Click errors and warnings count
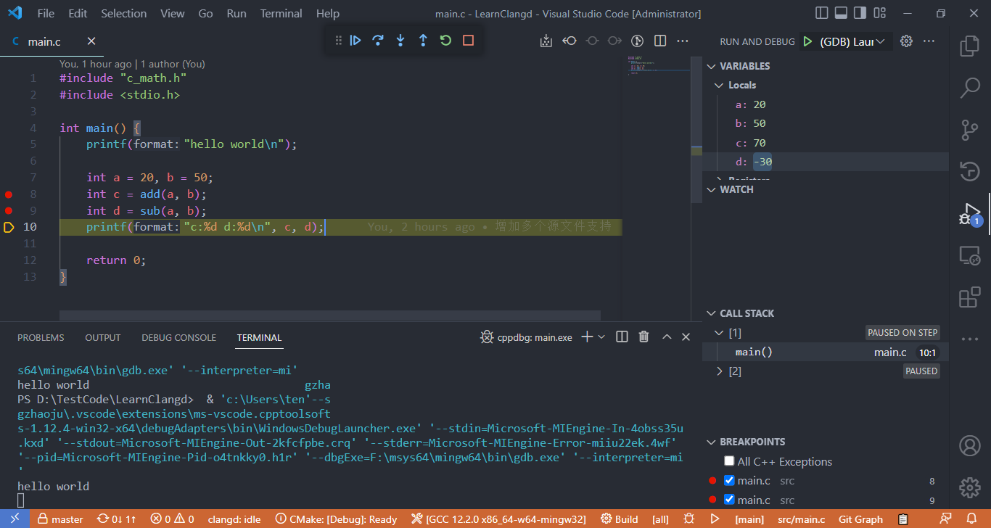Viewport: 991px width, 528px height. pyautogui.click(x=172, y=519)
